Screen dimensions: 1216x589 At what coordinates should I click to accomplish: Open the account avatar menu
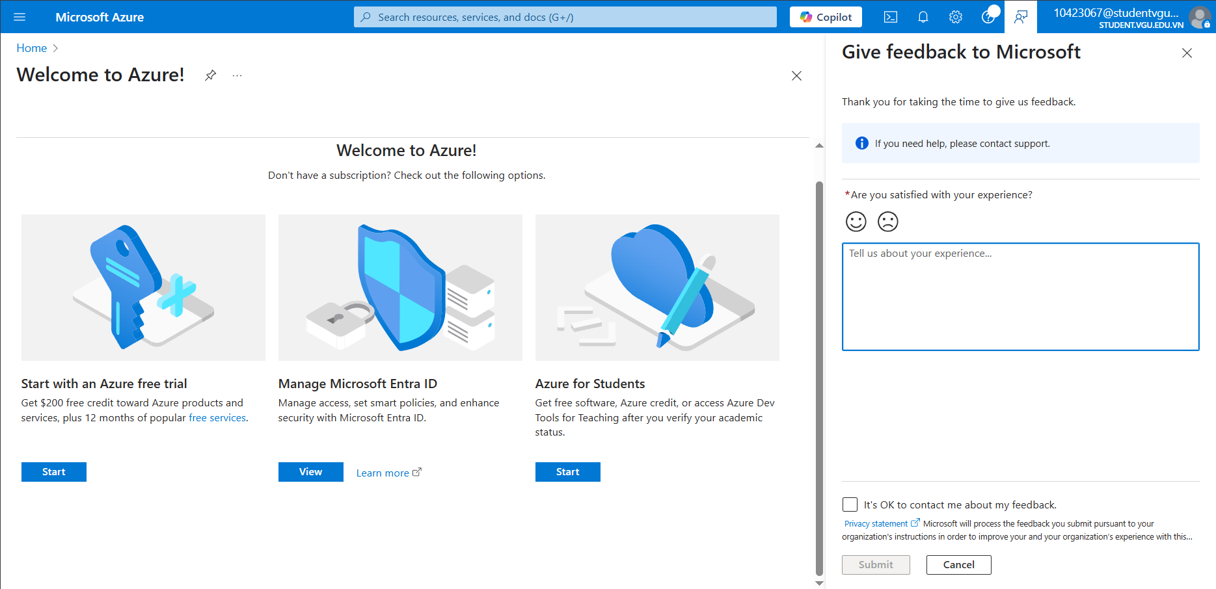[x=1200, y=17]
